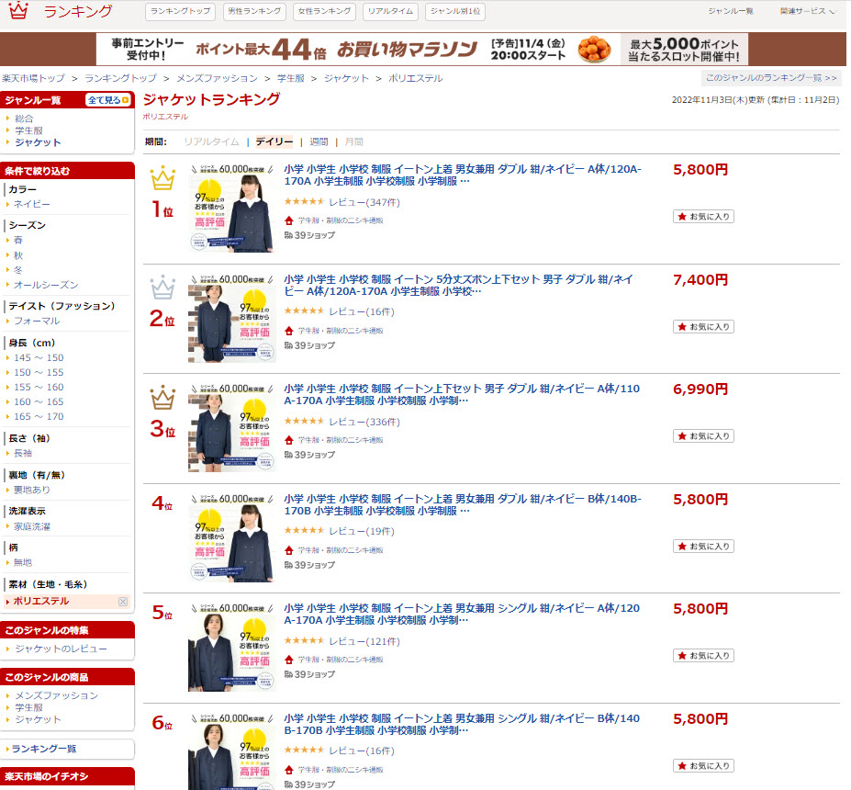This screenshot has width=851, height=790.
Task: Filter by ネイビー color
Action: [31, 204]
